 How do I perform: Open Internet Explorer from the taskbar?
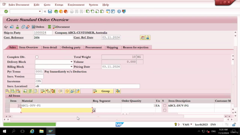[32, 131]
